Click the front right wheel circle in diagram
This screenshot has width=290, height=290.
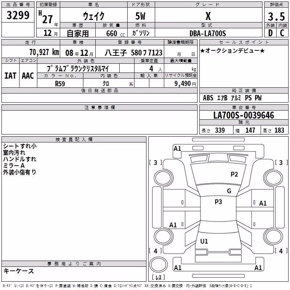pyautogui.click(x=273, y=178)
